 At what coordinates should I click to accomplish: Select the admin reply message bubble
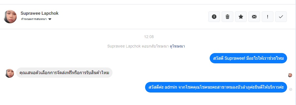pos(216,87)
